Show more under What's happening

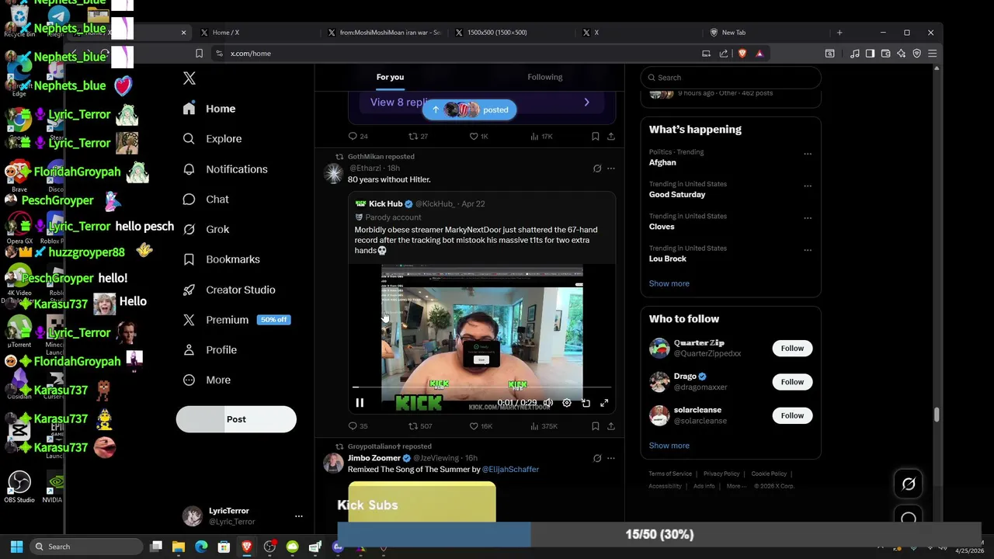click(669, 283)
